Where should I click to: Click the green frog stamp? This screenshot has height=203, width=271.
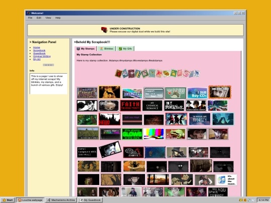click(175, 134)
